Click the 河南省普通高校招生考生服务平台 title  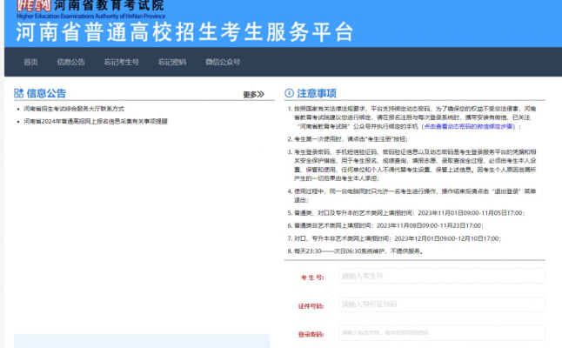pyautogui.click(x=184, y=30)
